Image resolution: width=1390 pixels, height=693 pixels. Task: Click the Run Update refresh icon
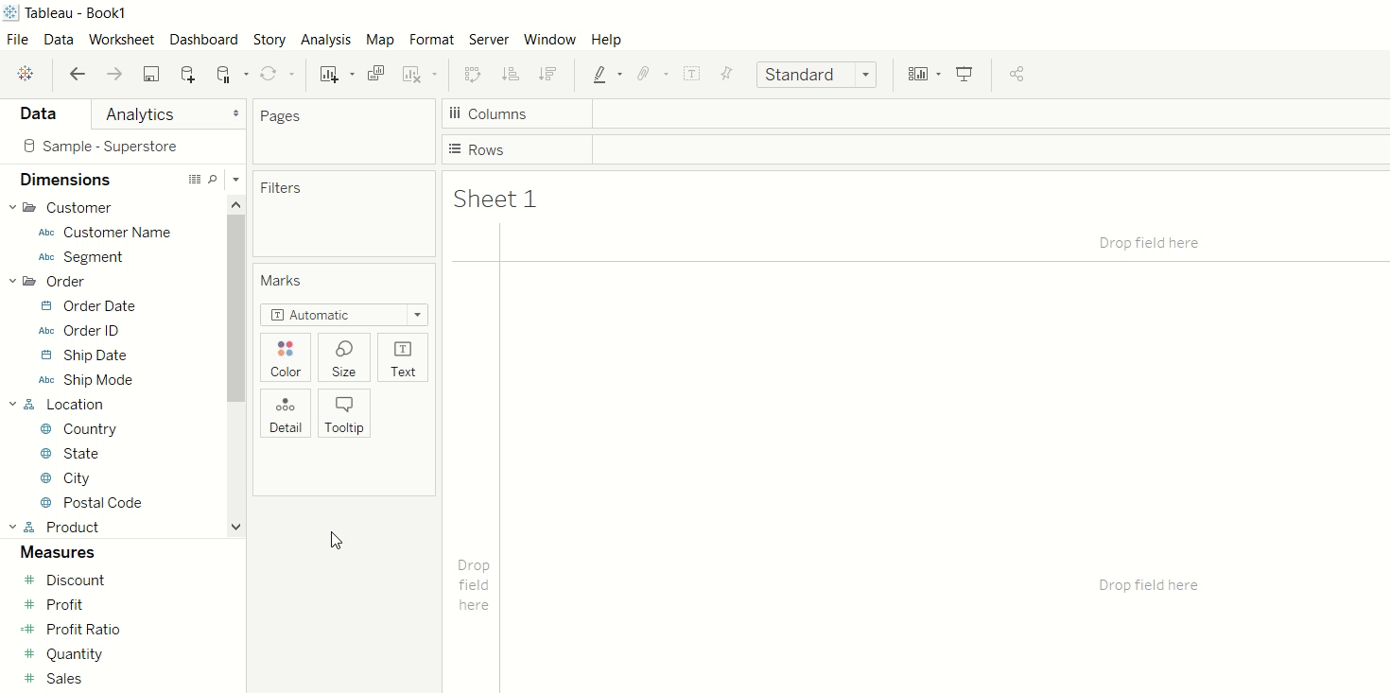pyautogui.click(x=269, y=74)
